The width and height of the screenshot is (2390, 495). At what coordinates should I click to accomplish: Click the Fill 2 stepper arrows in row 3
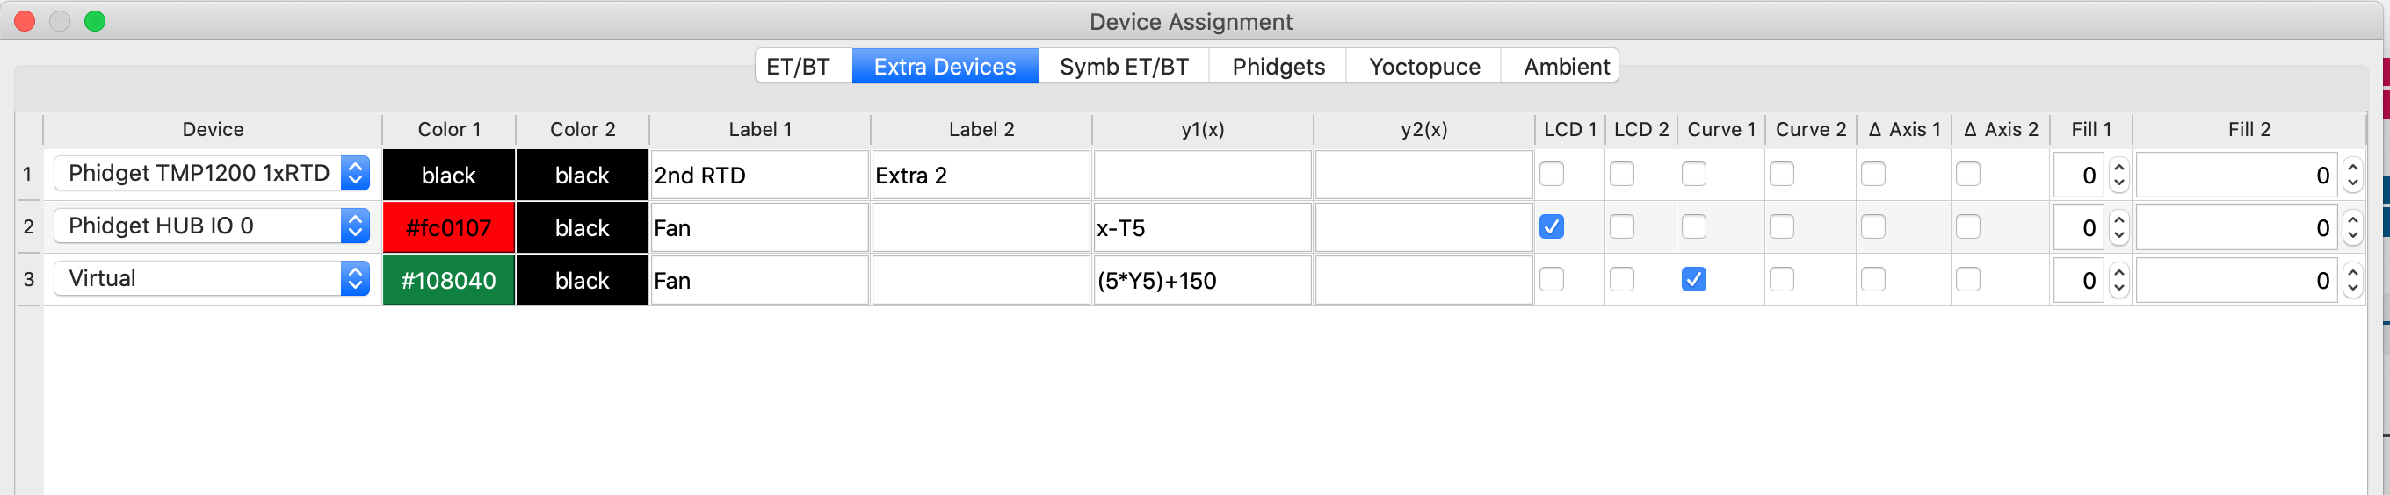point(2352,281)
